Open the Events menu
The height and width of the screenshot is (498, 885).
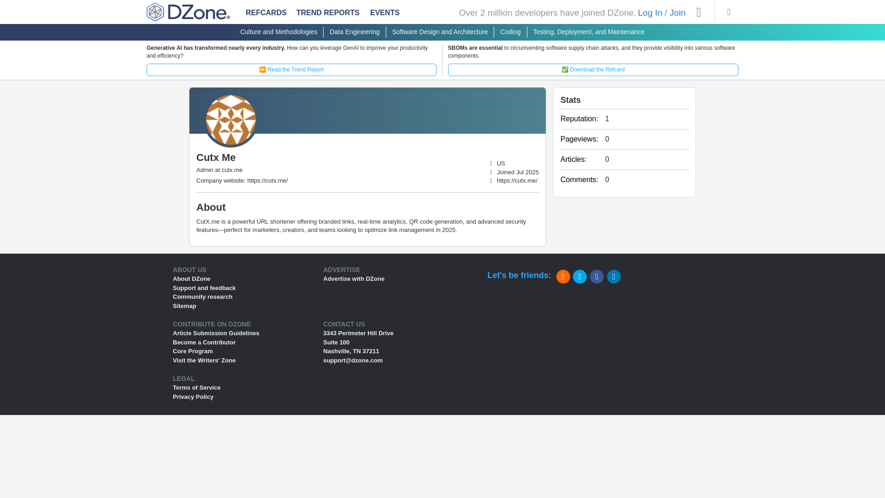coord(385,13)
